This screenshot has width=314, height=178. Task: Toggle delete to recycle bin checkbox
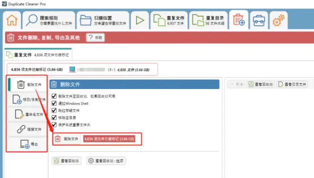[x=54, y=96]
